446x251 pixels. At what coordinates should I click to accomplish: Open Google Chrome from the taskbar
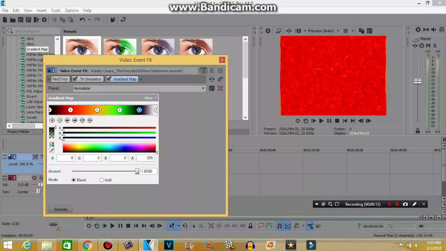pos(87,245)
